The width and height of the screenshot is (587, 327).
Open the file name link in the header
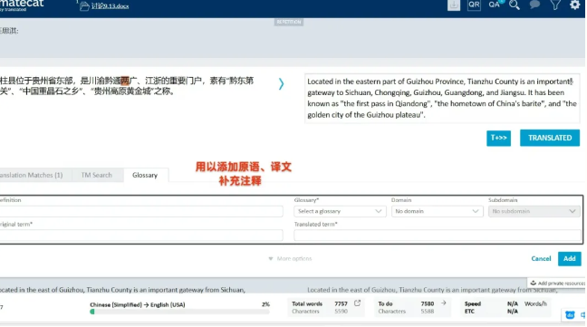click(111, 6)
